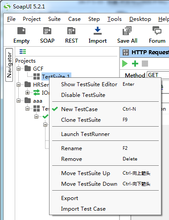Click the gray stop request button
This screenshot has height=220, width=169.
(x=145, y=64)
